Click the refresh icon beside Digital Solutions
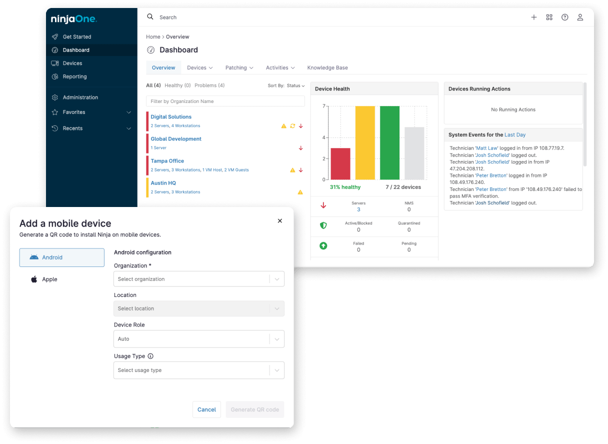 (x=292, y=126)
